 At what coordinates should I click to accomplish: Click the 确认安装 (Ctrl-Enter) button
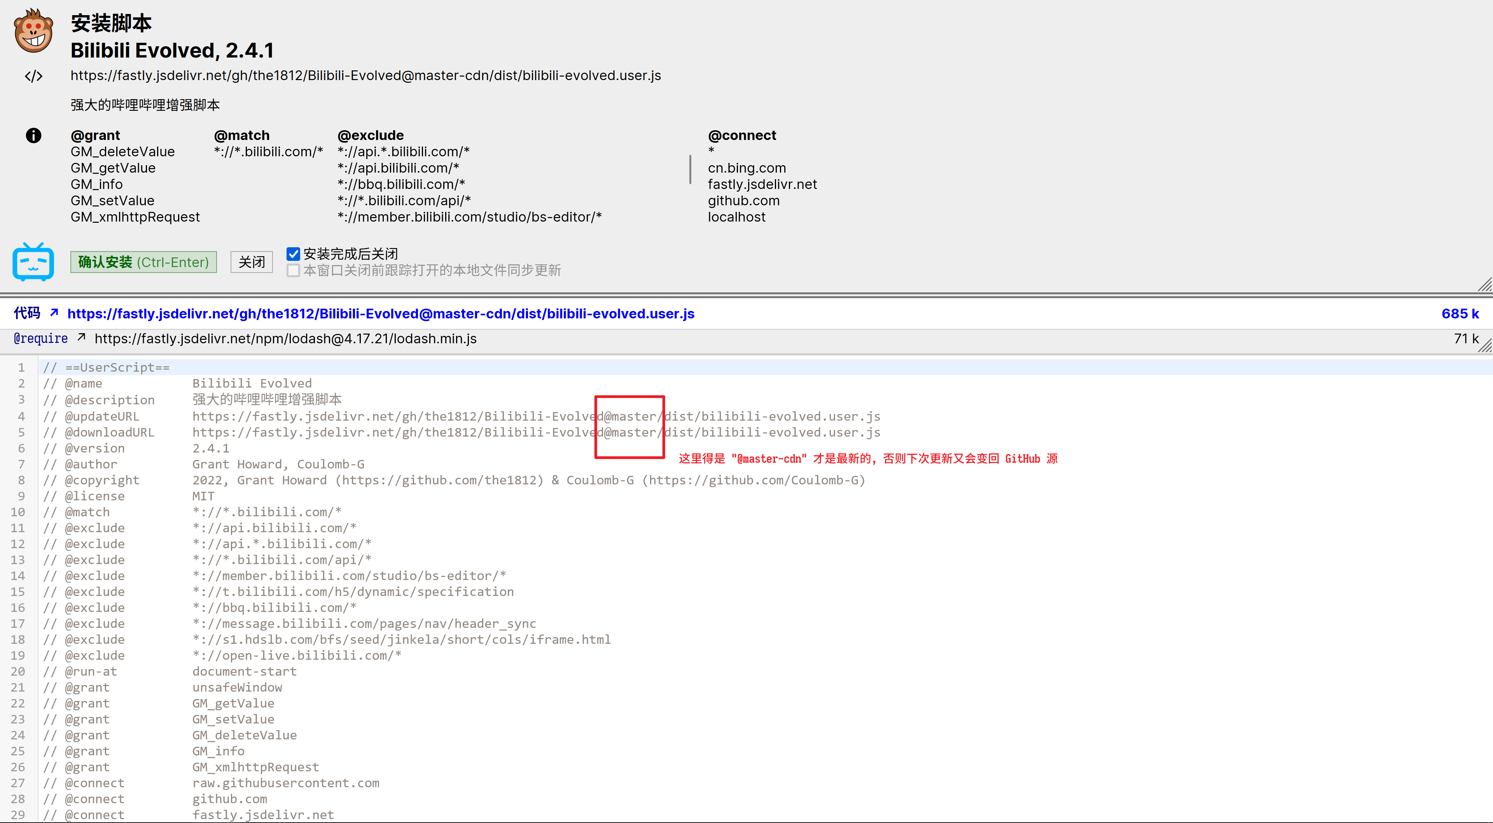pyautogui.click(x=143, y=262)
